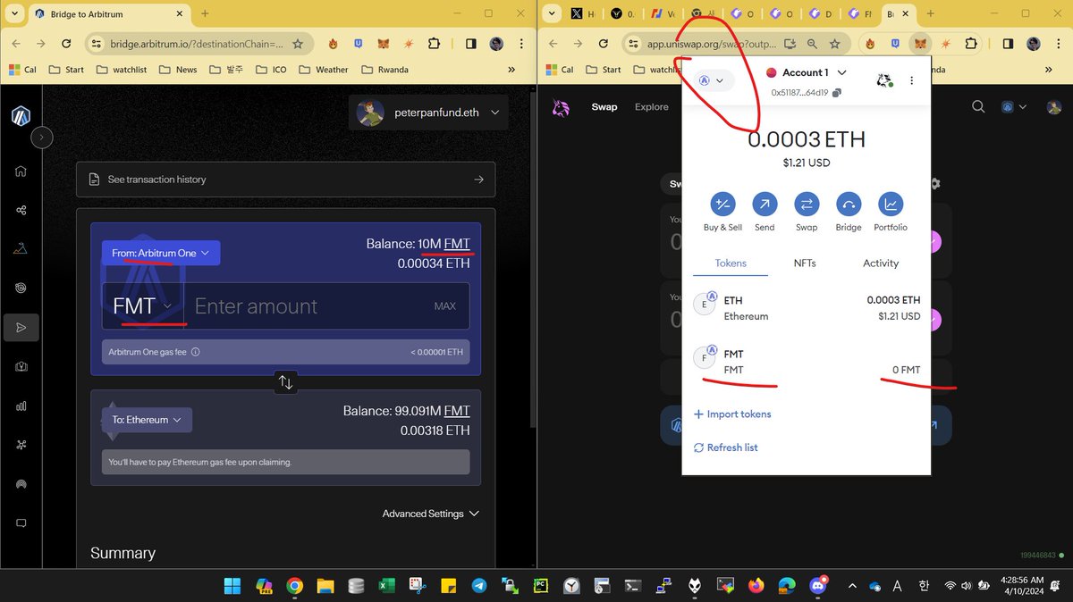1073x602 pixels.
Task: Open the bar chart icon in the Arbitrum sidebar
Action: 21,406
